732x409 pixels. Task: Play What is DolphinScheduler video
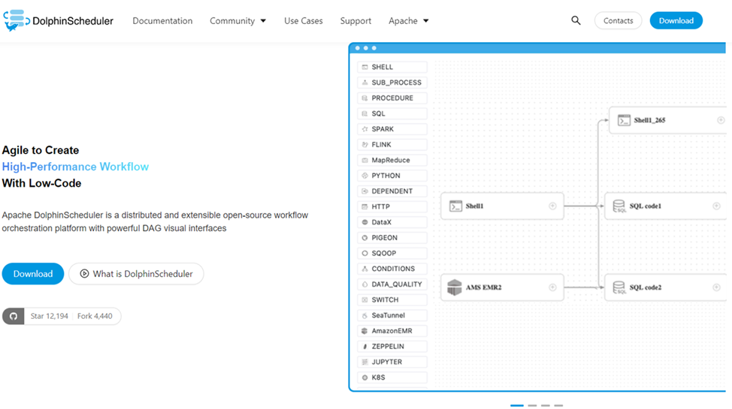[x=136, y=274]
